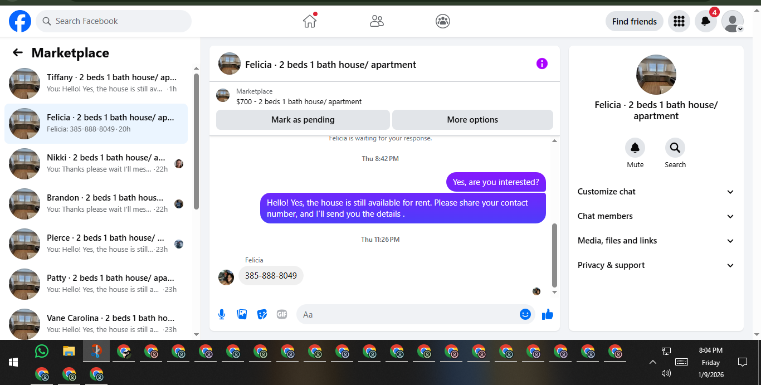Switch to the Friends tab
Screen dimensions: 761x385
click(x=377, y=21)
